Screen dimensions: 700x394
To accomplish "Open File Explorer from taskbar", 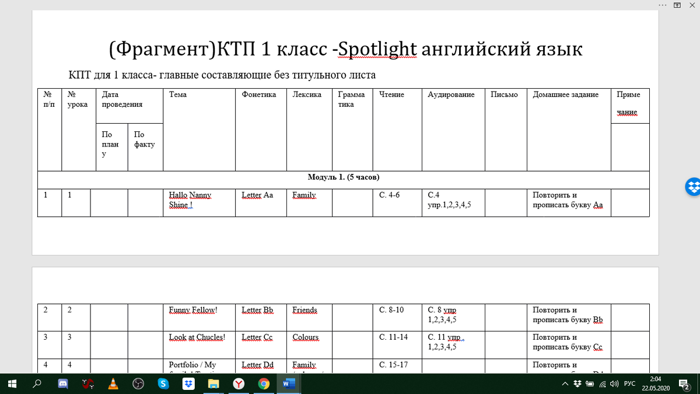I will coord(214,383).
